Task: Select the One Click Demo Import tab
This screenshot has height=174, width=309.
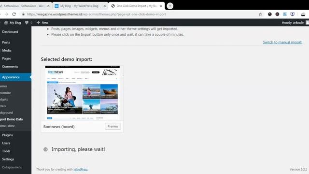Action: (x=136, y=6)
